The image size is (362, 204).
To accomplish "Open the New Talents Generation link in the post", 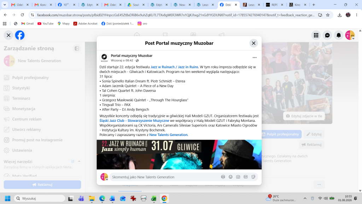I will click(x=168, y=135).
